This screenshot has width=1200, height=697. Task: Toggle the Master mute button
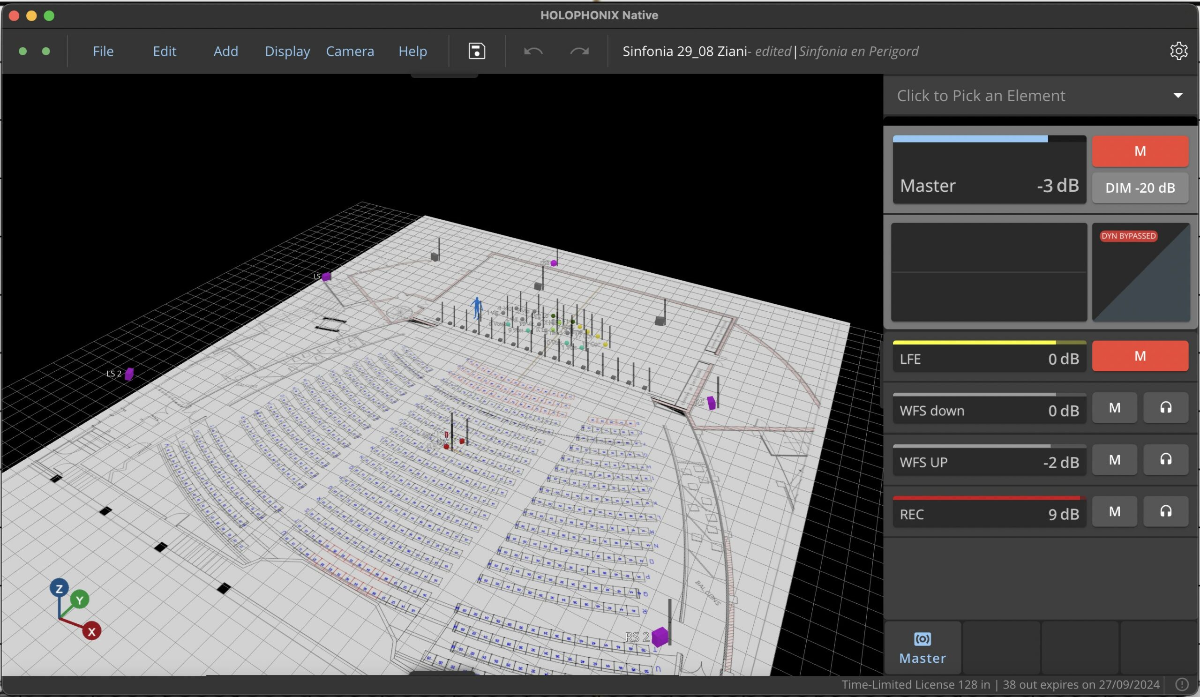(1140, 151)
